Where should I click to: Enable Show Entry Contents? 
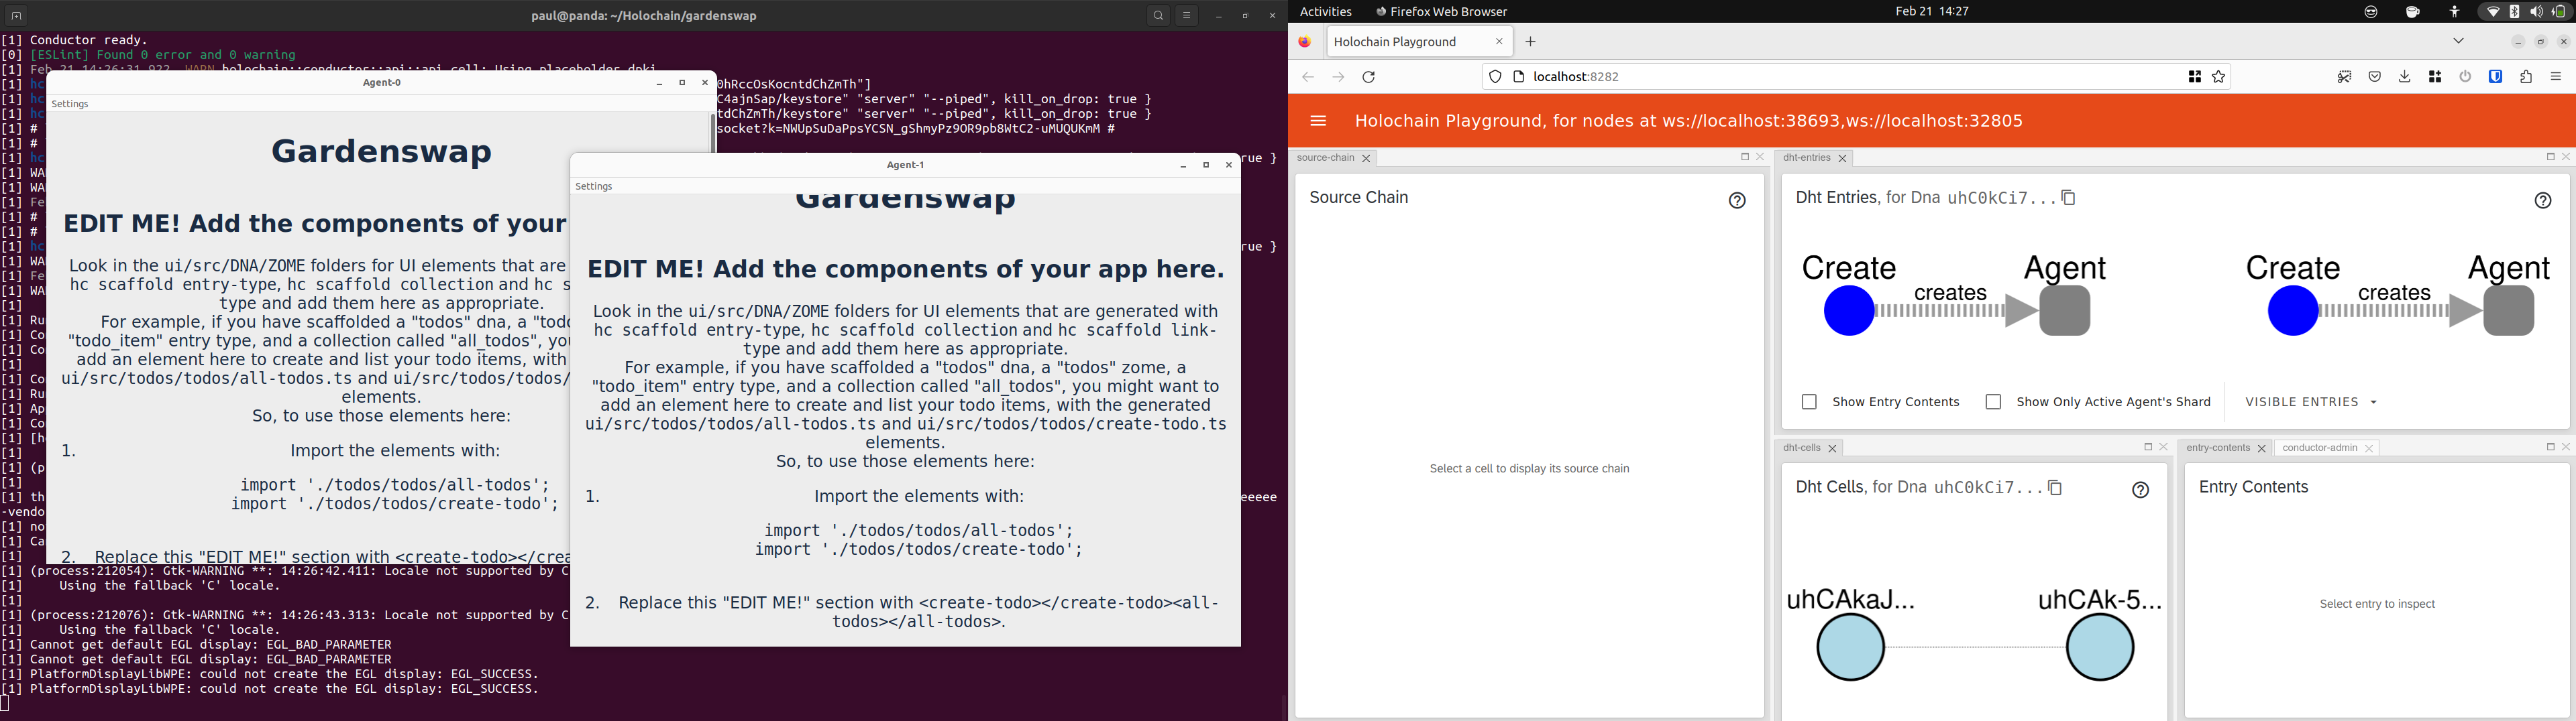1809,401
